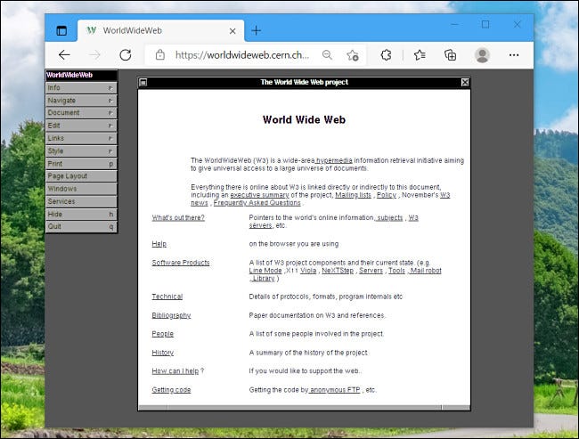The height and width of the screenshot is (439, 579).
Task: Open the Getting code link
Action: 171,390
